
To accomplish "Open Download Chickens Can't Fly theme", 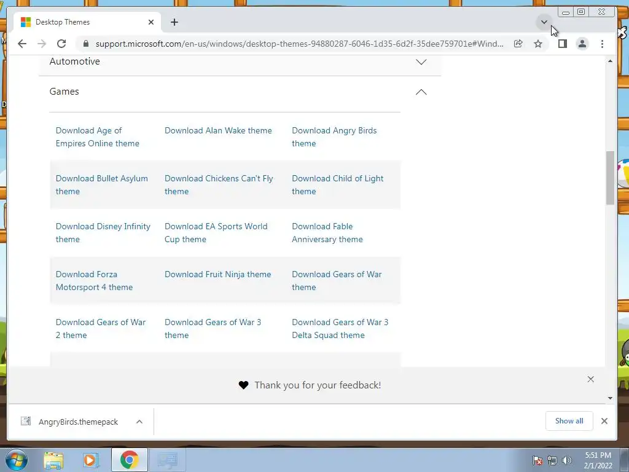I will [219, 184].
